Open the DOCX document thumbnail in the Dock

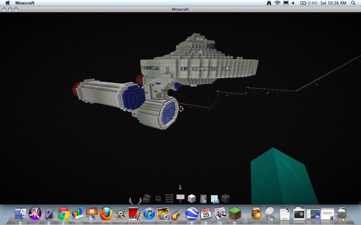coord(285,215)
